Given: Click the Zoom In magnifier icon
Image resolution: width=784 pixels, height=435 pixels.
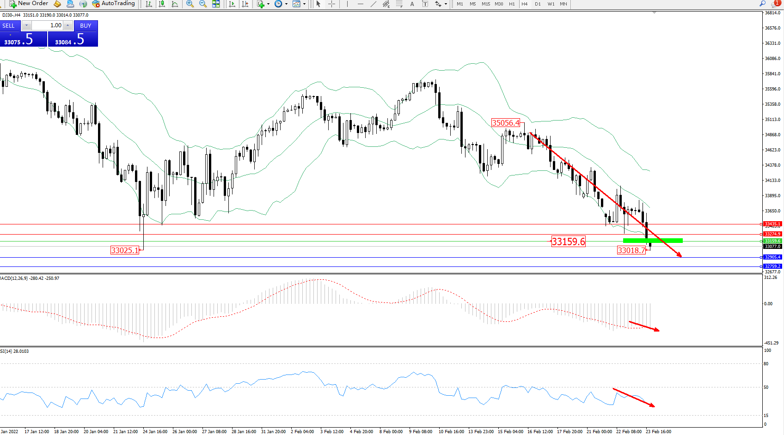Looking at the screenshot, I should [190, 4].
